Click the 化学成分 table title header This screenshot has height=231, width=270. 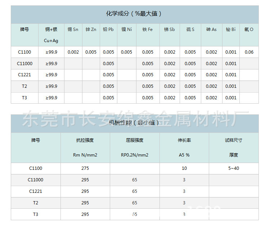[x=135, y=14]
